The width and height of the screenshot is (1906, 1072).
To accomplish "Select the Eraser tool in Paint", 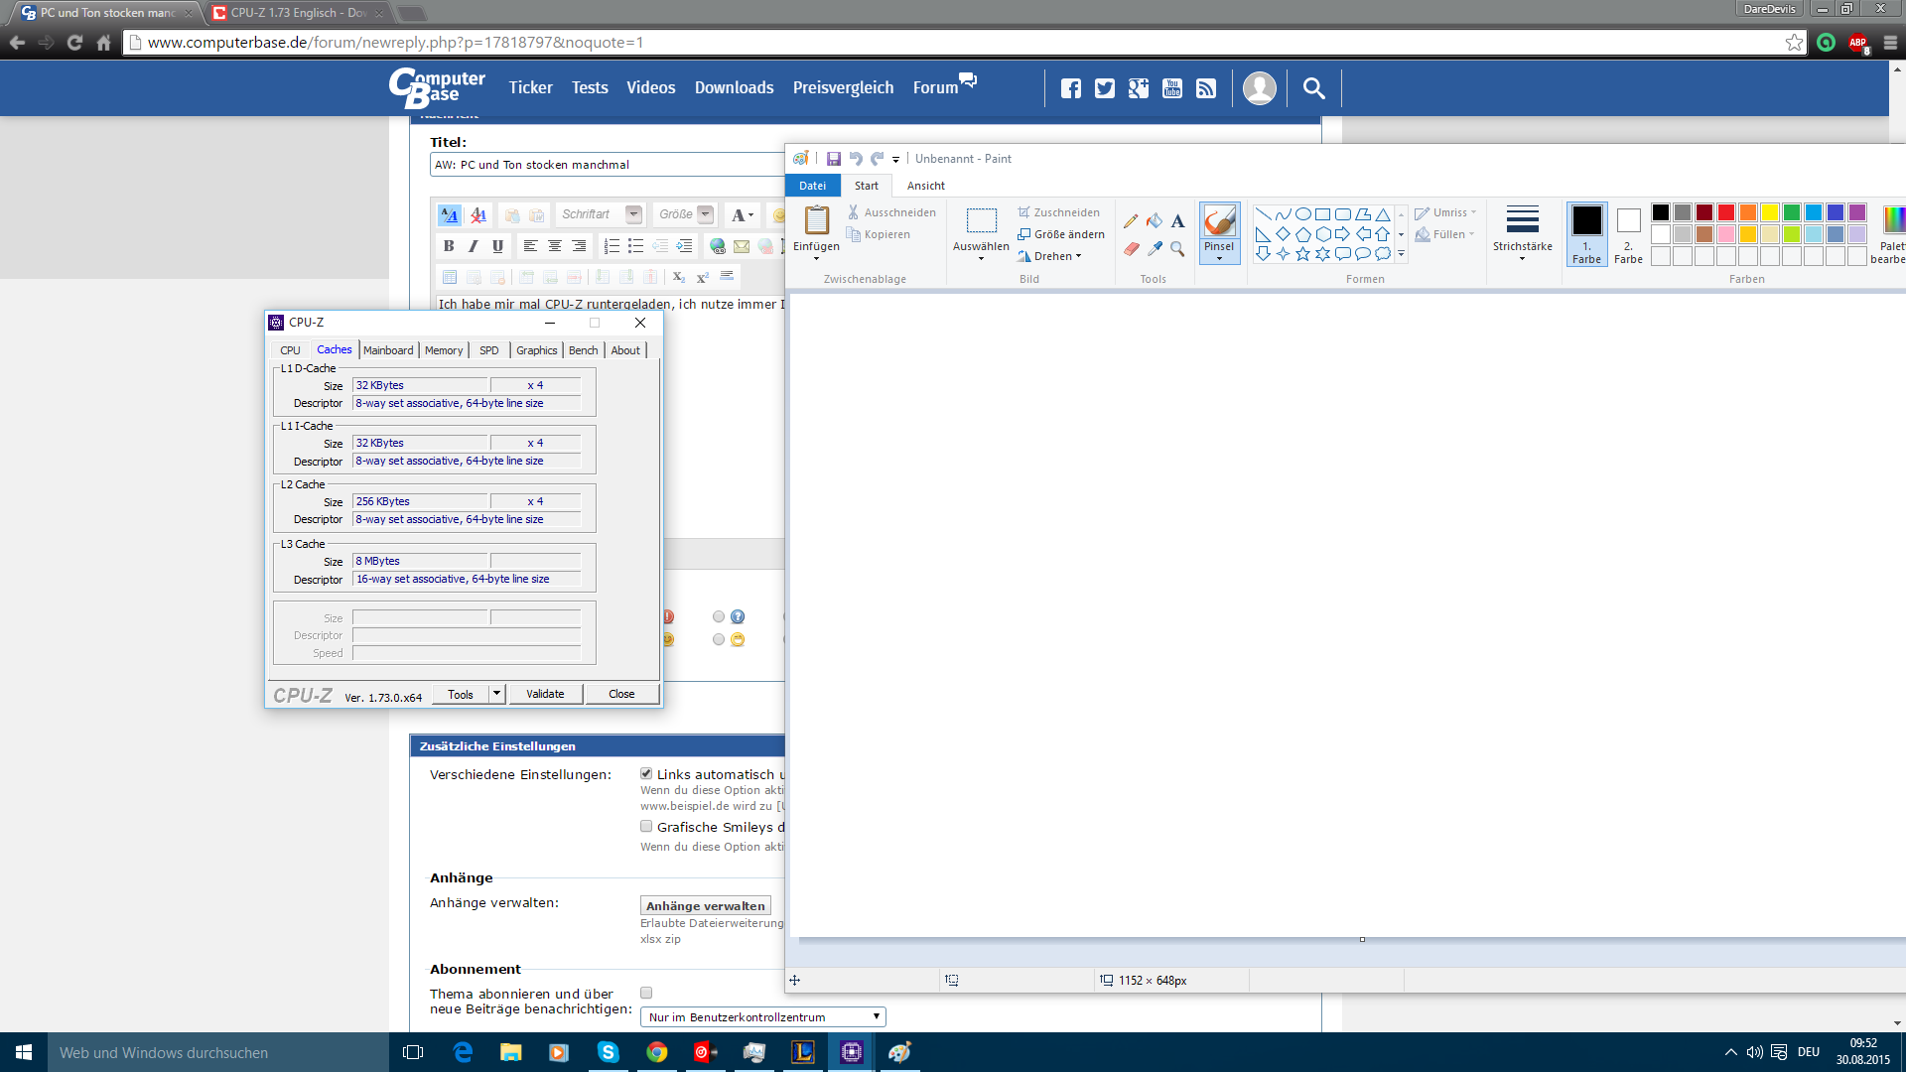I will pyautogui.click(x=1131, y=249).
